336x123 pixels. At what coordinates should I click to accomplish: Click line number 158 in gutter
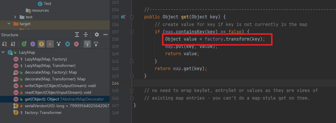(x=115, y=39)
